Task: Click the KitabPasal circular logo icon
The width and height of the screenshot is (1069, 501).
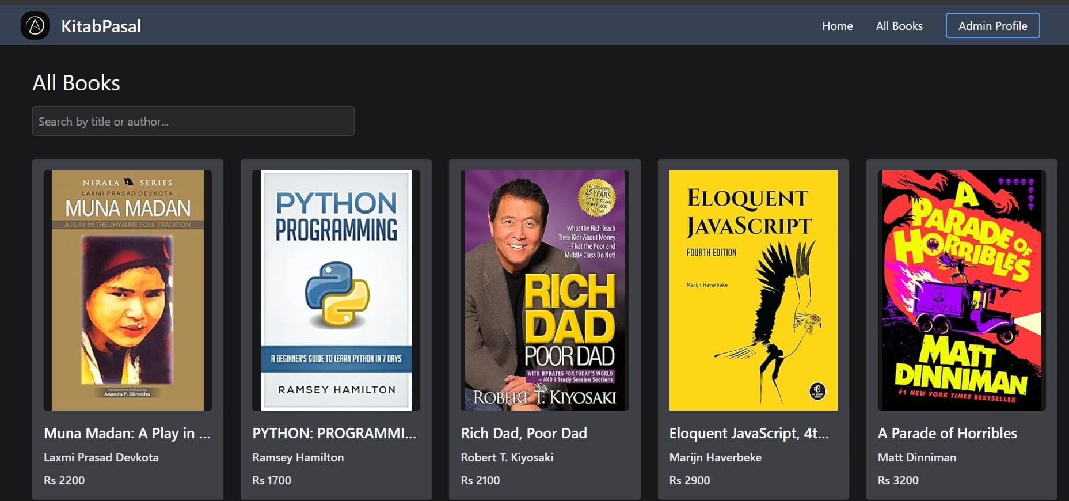Action: [35, 26]
